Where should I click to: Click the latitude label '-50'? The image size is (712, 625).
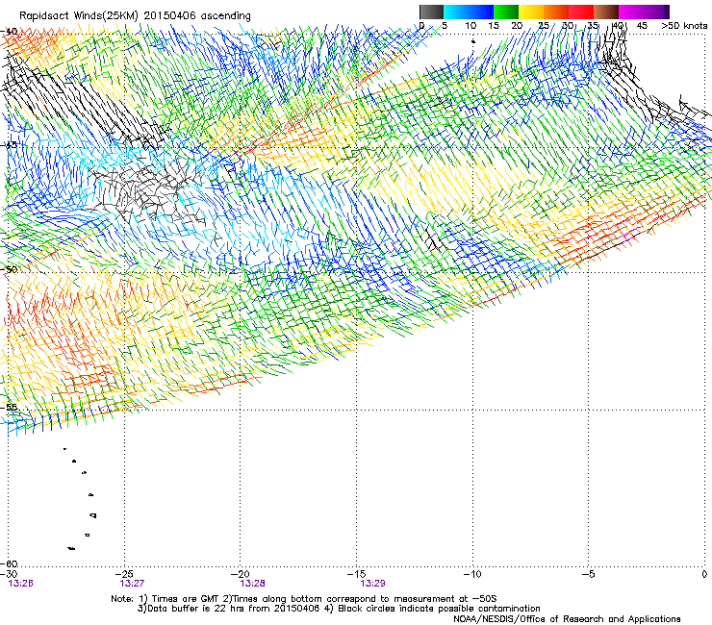(x=9, y=269)
